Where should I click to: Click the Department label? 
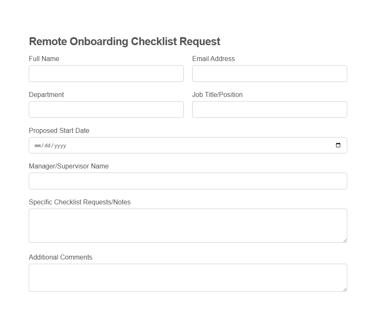46,94
